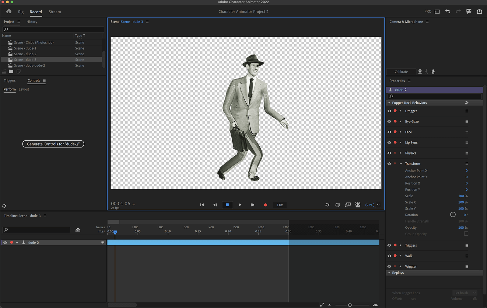The image size is (487, 308).
Task: Arm Dragger behavior with its red record dot
Action: pyautogui.click(x=395, y=111)
